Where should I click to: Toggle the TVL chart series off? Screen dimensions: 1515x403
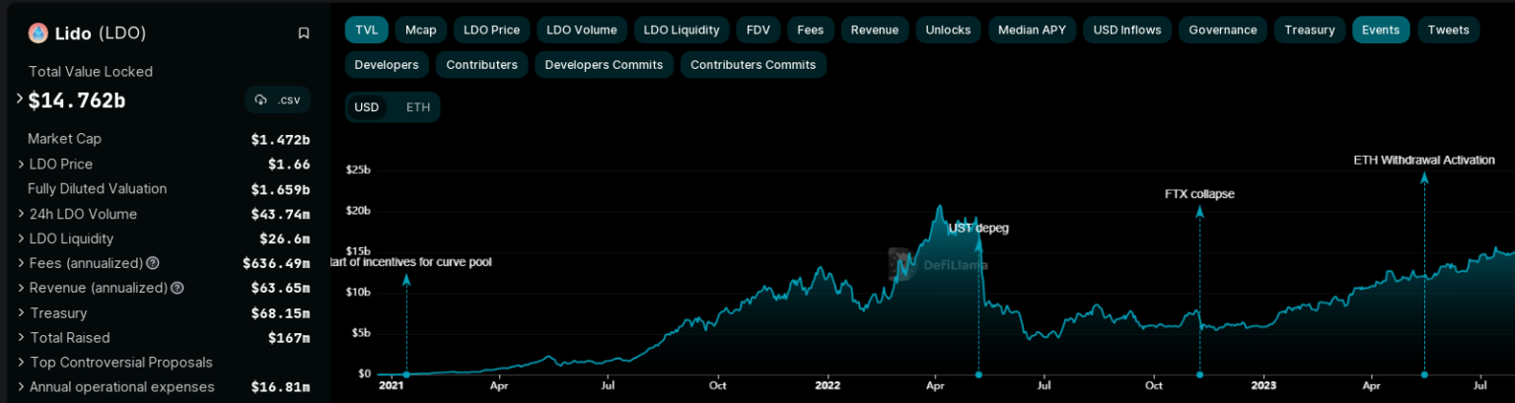[367, 30]
